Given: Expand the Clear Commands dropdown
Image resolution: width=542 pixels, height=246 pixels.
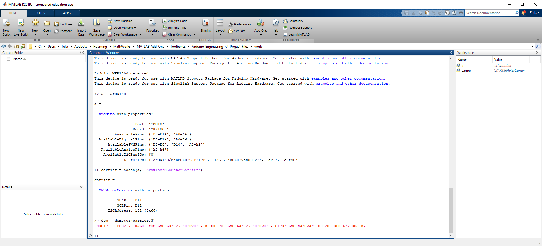Looking at the screenshot, I should pyautogui.click(x=194, y=34).
